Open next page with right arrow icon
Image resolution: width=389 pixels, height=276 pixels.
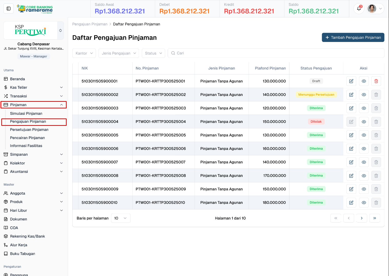tap(362, 218)
